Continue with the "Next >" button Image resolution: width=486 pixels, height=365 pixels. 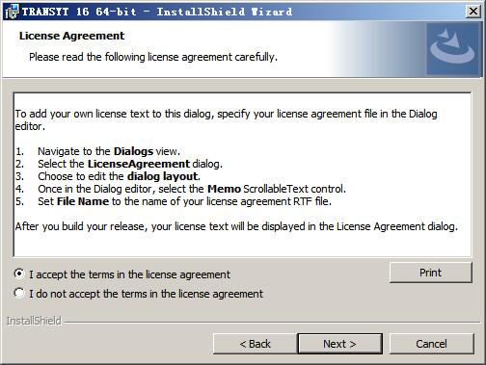click(340, 344)
